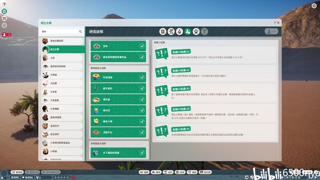Open the green Zoopedia icon on left edge

point(4,11)
